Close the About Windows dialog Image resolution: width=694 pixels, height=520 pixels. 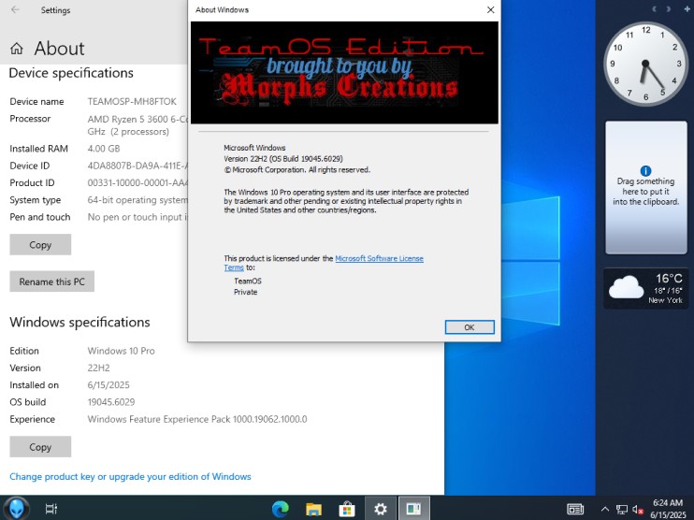pyautogui.click(x=490, y=9)
